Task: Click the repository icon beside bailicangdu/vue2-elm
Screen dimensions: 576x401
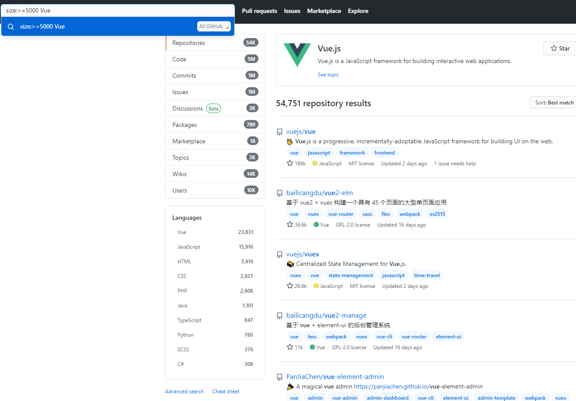Action: click(280, 193)
